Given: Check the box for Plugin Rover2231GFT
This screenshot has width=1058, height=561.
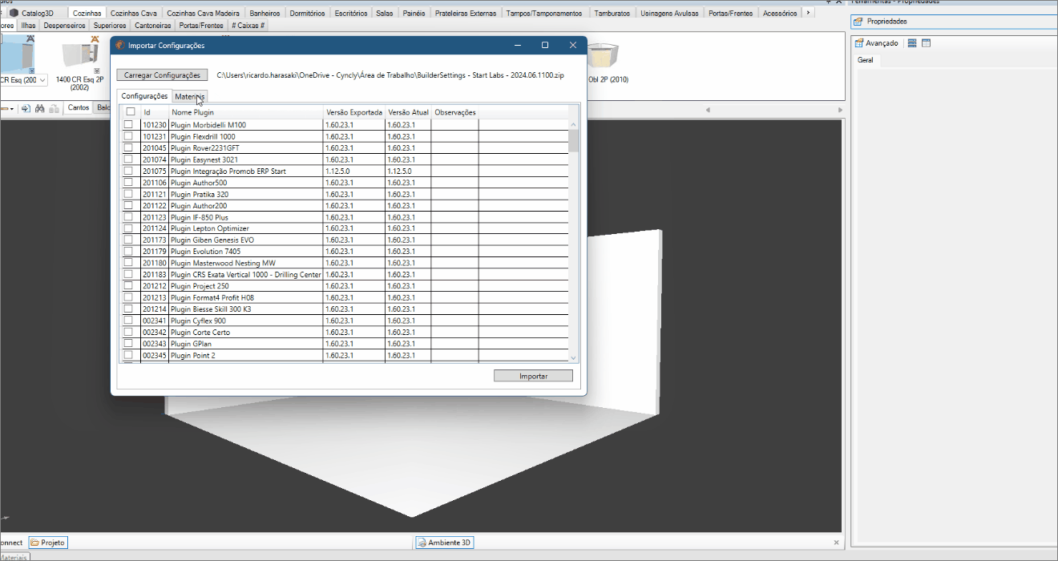Looking at the screenshot, I should [128, 147].
